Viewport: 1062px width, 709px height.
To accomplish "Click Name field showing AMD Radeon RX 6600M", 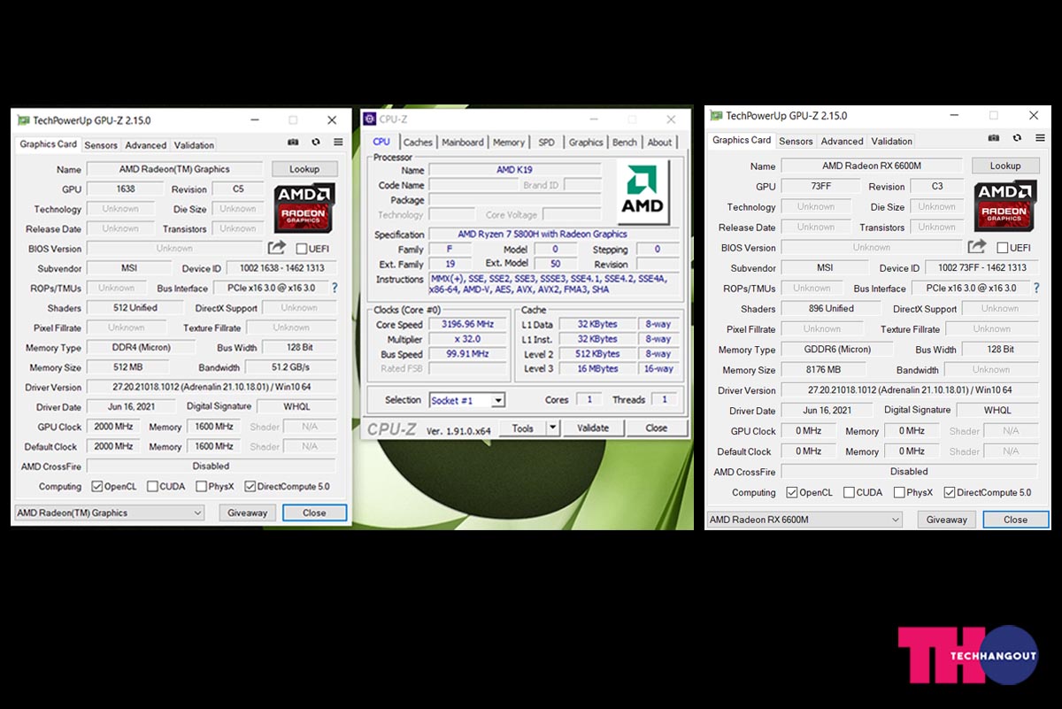I will click(872, 166).
